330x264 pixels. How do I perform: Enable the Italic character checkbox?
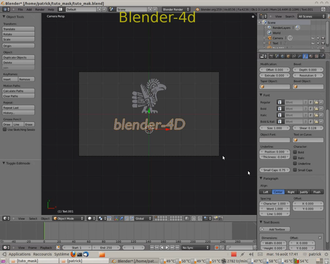click(295, 158)
